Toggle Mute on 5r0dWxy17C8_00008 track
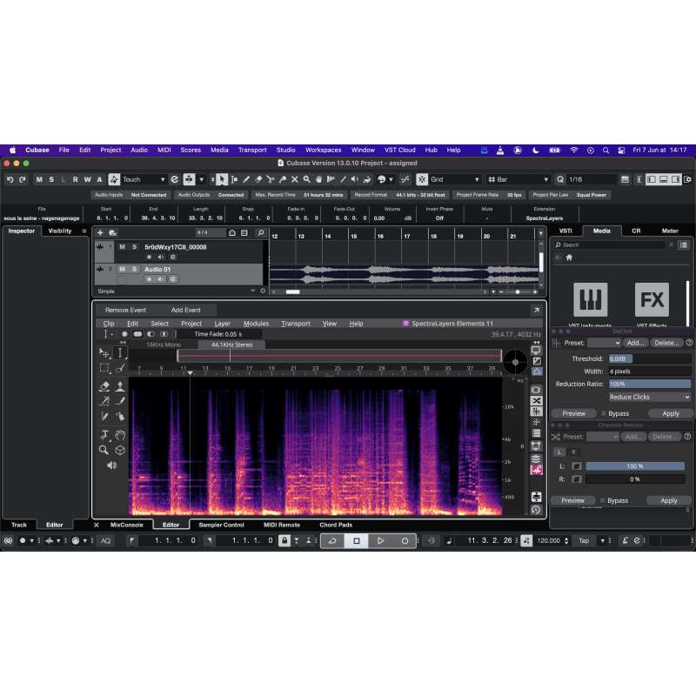The width and height of the screenshot is (696, 696). coord(122,247)
